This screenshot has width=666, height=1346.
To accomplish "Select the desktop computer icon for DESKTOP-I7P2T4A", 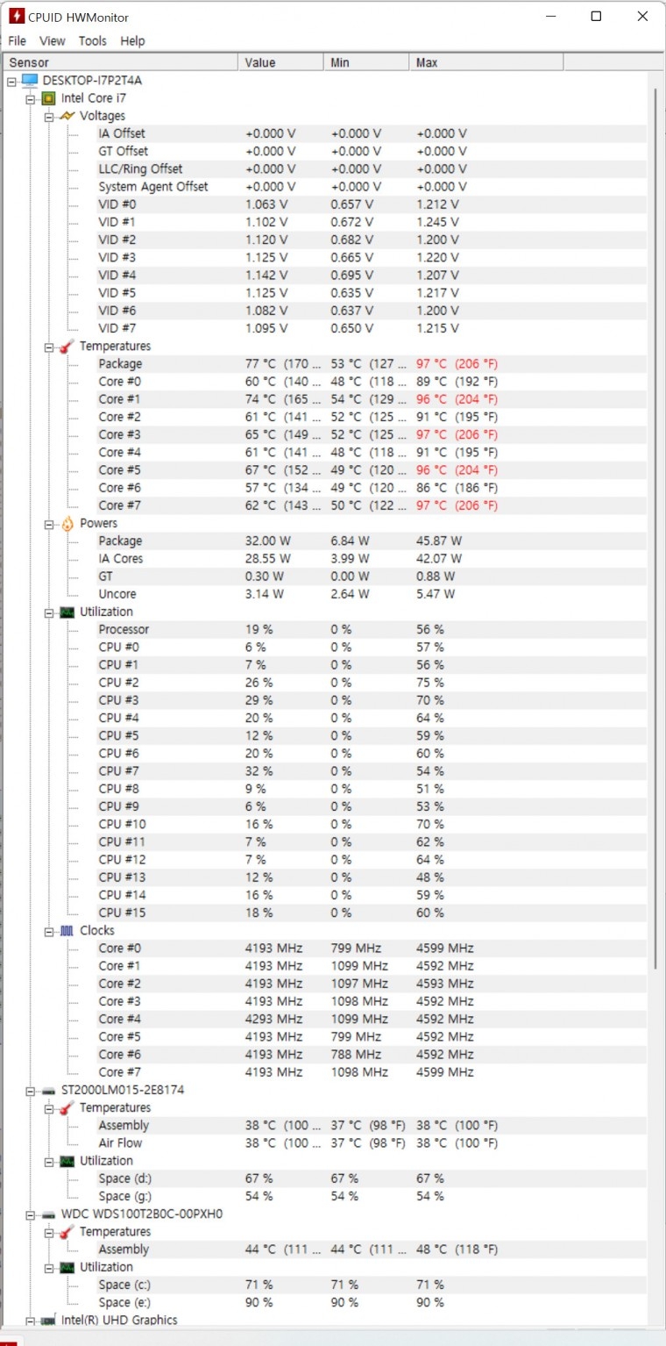I will tap(30, 81).
